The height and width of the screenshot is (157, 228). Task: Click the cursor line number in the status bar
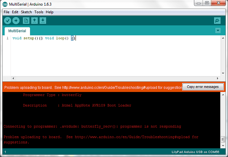click(5, 152)
